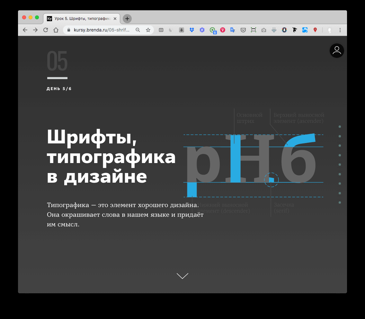This screenshot has height=319, width=365.
Task: Go back to the previous page
Action: pos(25,30)
